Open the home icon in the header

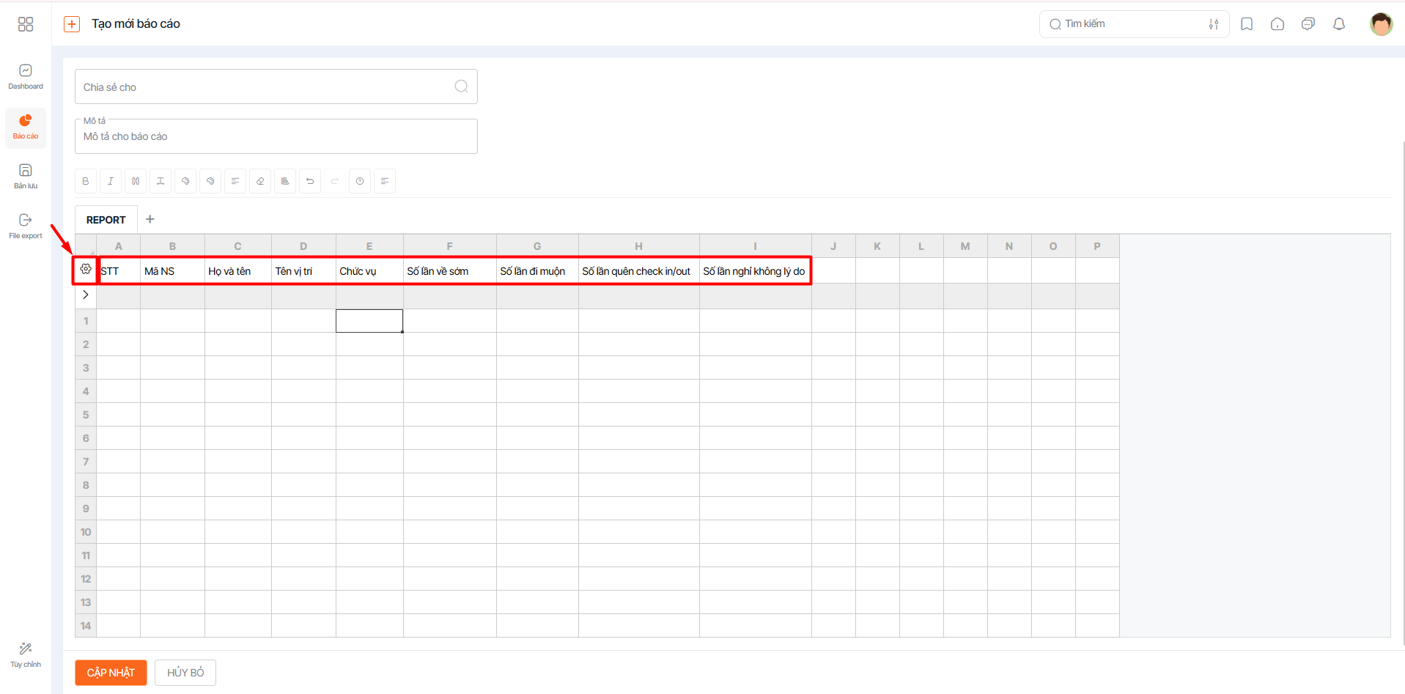(x=1277, y=24)
